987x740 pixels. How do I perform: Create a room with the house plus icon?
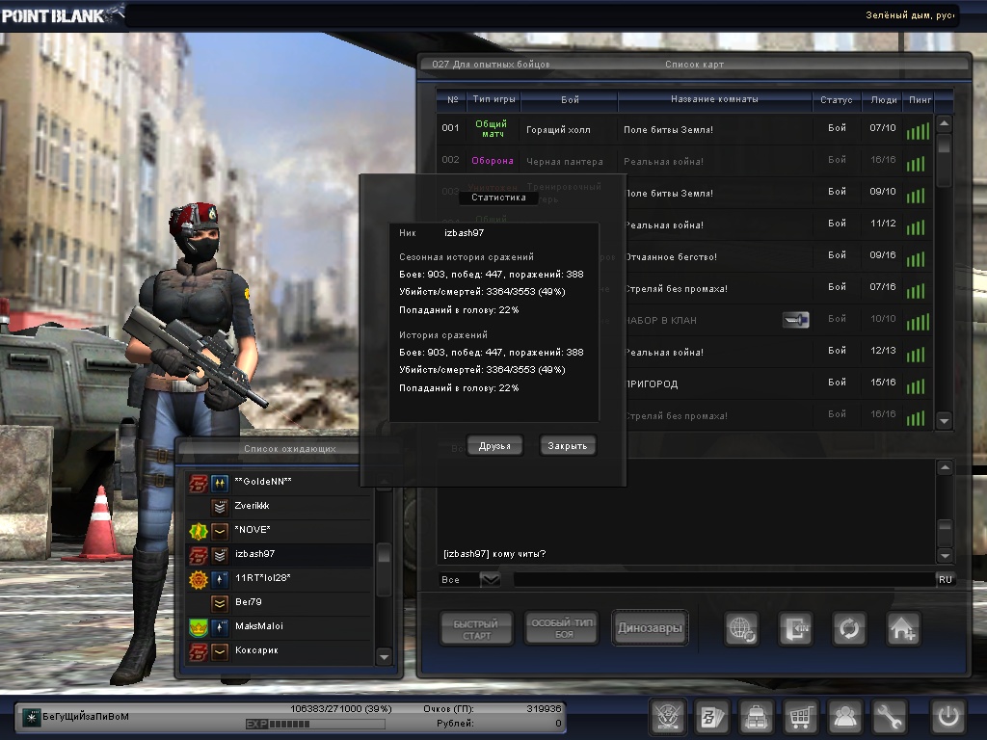[x=903, y=628]
